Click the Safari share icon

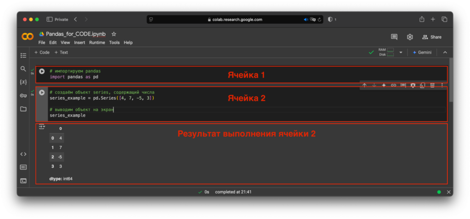click(x=422, y=19)
